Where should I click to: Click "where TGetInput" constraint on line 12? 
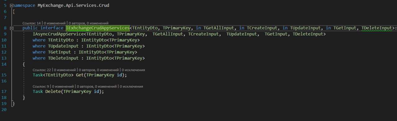85,52
